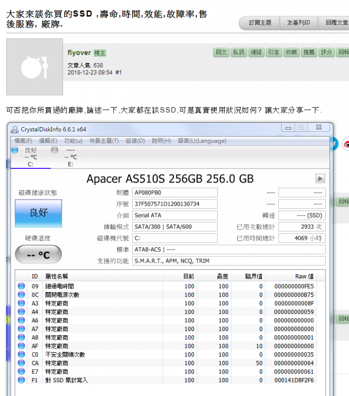Click the 訂閱主題 button
349x396 pixels.
click(x=259, y=23)
